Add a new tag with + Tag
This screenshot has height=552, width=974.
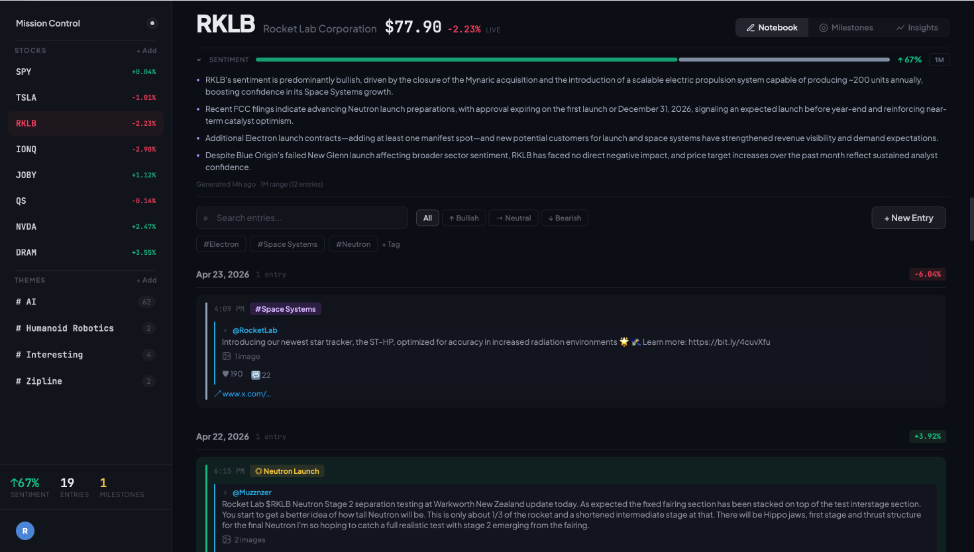click(391, 244)
